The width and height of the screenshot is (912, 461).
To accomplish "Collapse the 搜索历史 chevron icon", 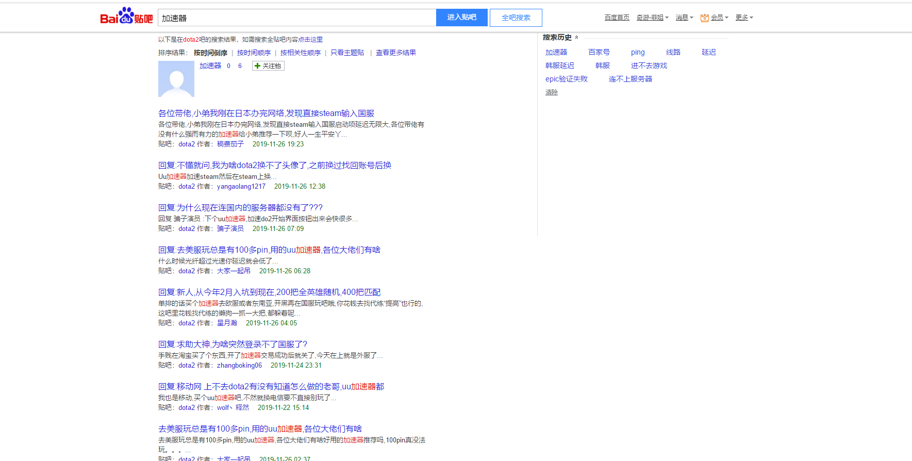I will pos(576,37).
